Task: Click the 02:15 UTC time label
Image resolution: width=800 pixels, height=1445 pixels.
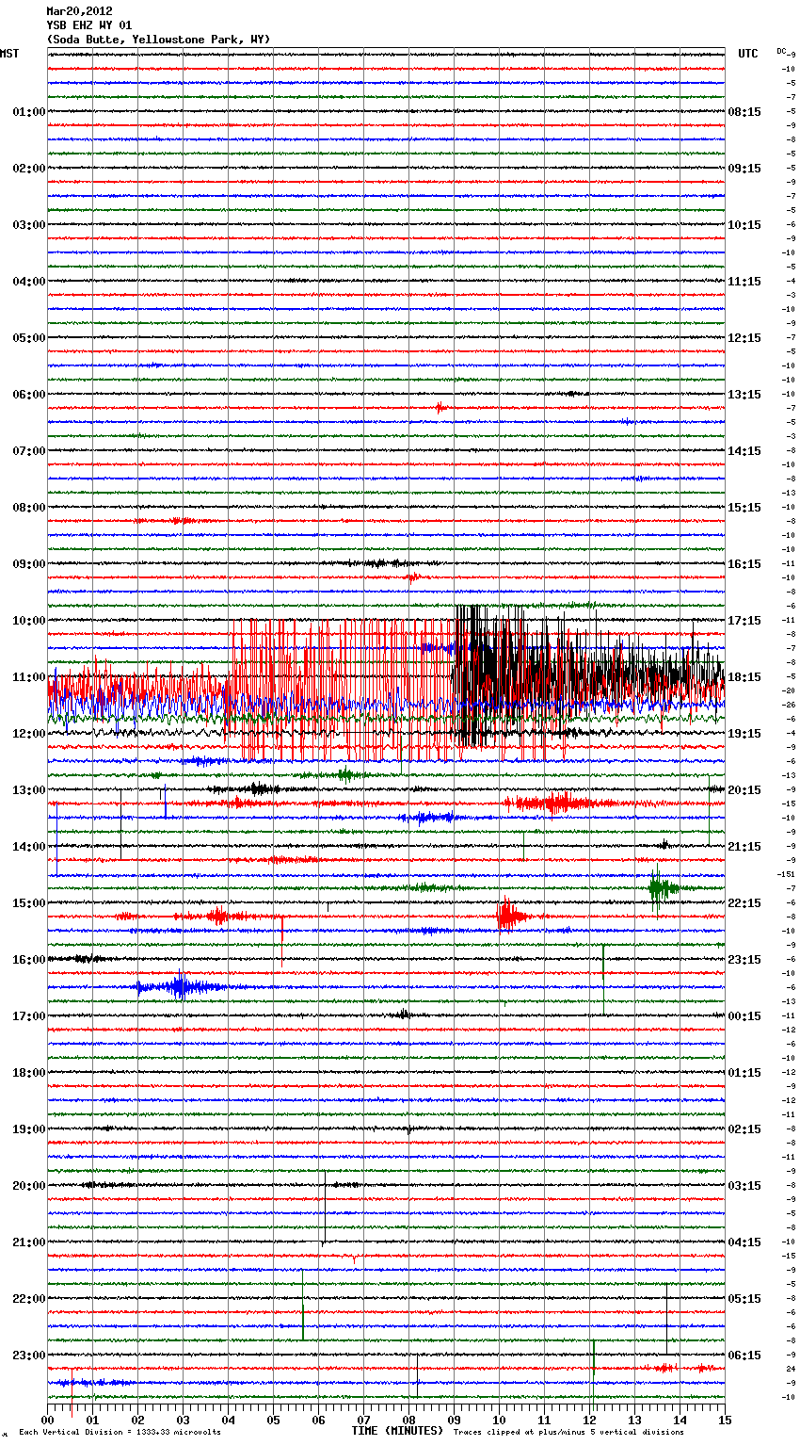Action: tap(744, 1129)
